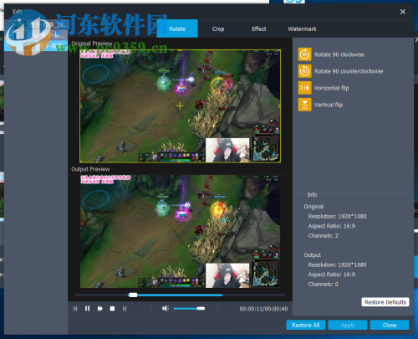Jump to the previous frame

(75, 309)
